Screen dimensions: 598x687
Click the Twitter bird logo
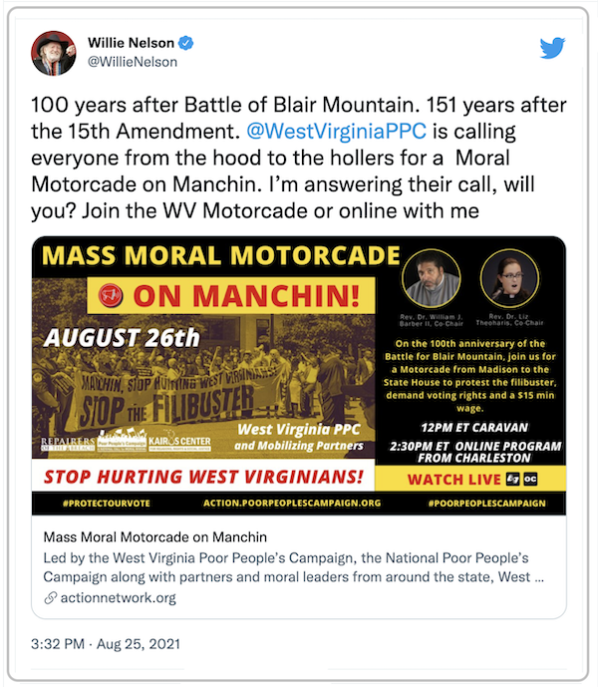click(552, 48)
